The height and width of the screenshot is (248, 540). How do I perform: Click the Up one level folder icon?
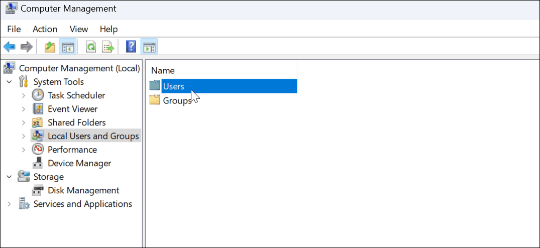pyautogui.click(x=50, y=47)
